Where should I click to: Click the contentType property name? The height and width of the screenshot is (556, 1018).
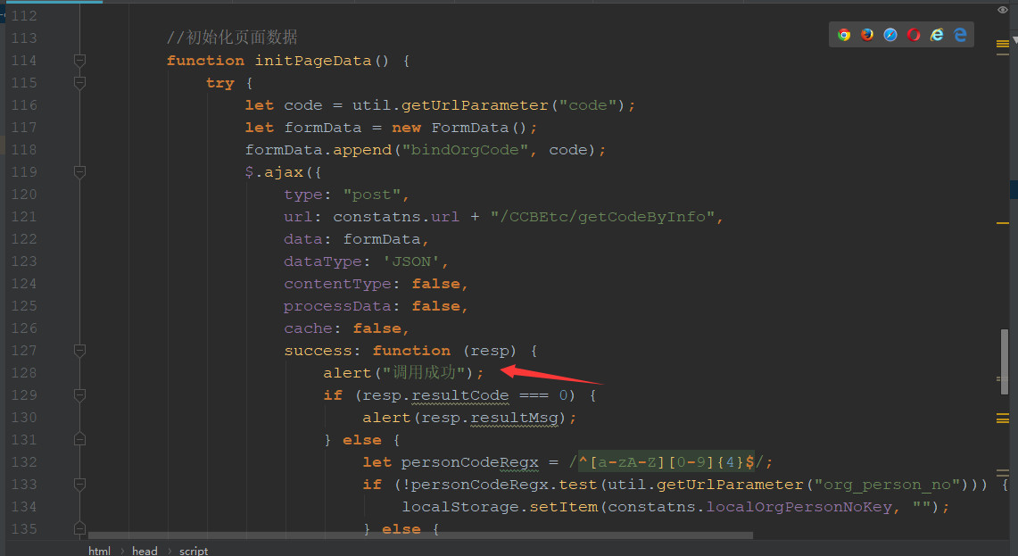point(337,284)
